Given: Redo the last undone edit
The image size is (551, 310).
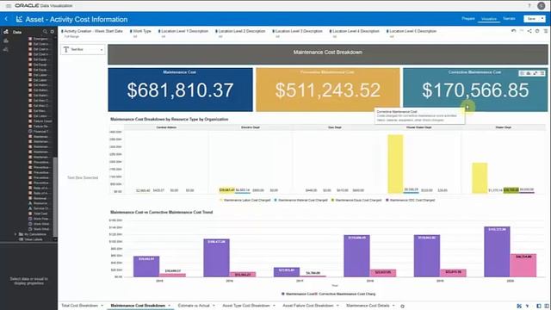Looking at the screenshot, I should point(522,31).
